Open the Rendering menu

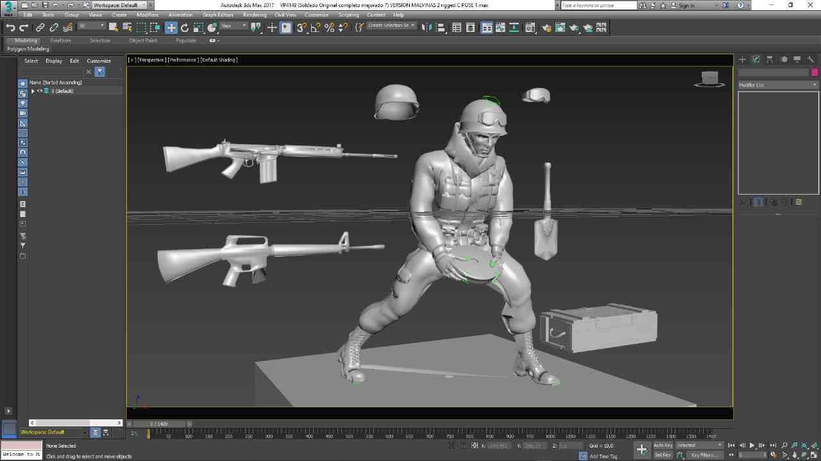pos(255,15)
